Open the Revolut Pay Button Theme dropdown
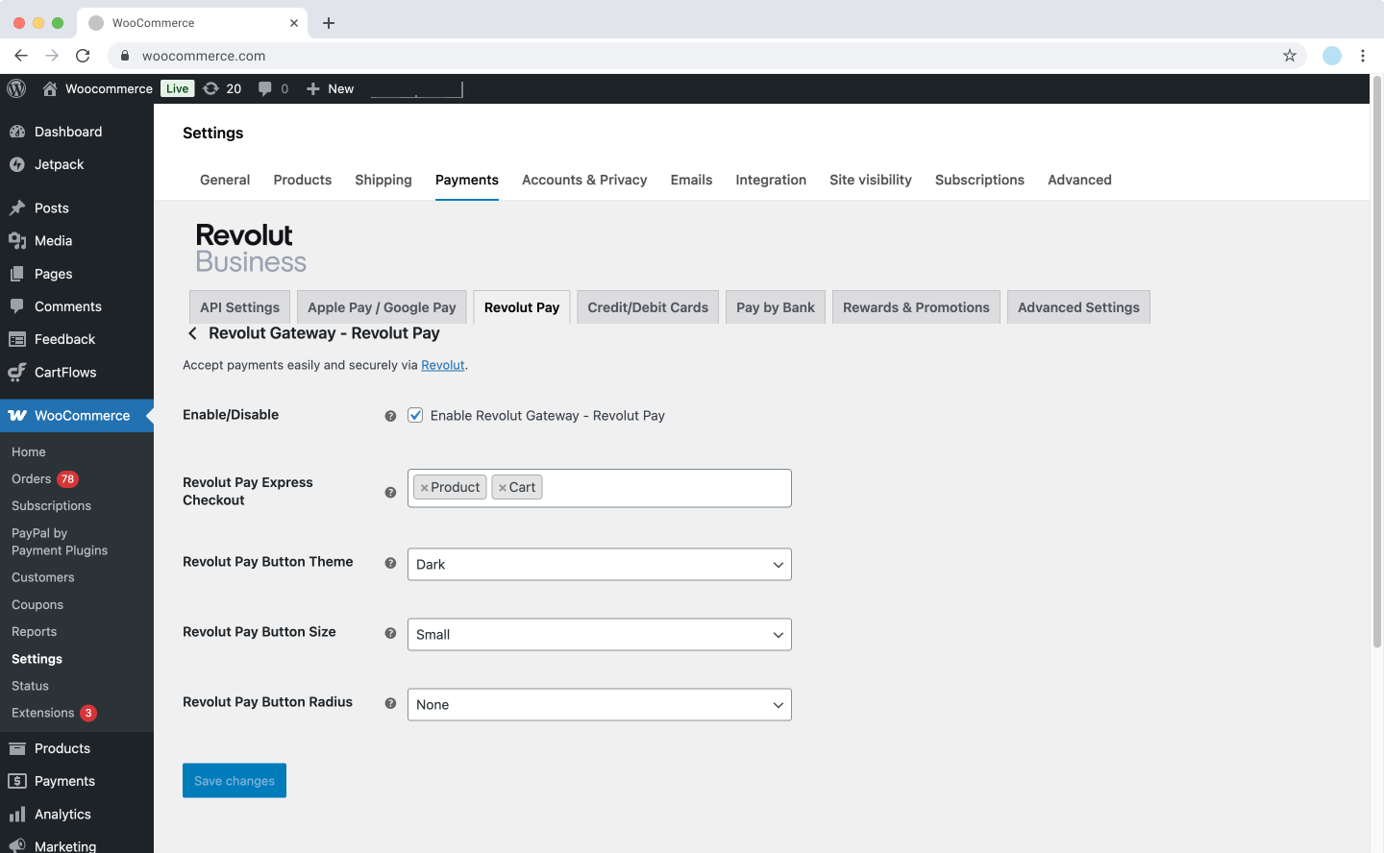Image resolution: width=1384 pixels, height=853 pixels. point(600,564)
